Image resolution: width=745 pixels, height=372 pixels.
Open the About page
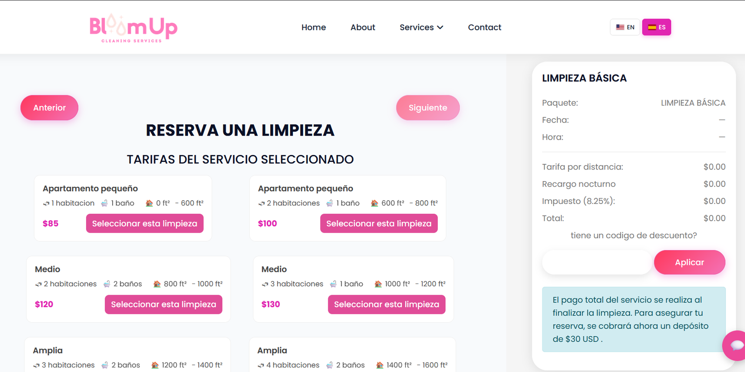(363, 27)
